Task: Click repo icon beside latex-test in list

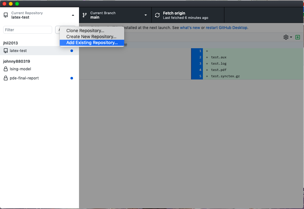Action: tap(6, 51)
